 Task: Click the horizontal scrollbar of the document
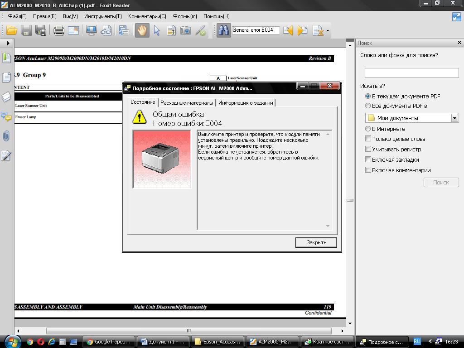[x=188, y=331]
